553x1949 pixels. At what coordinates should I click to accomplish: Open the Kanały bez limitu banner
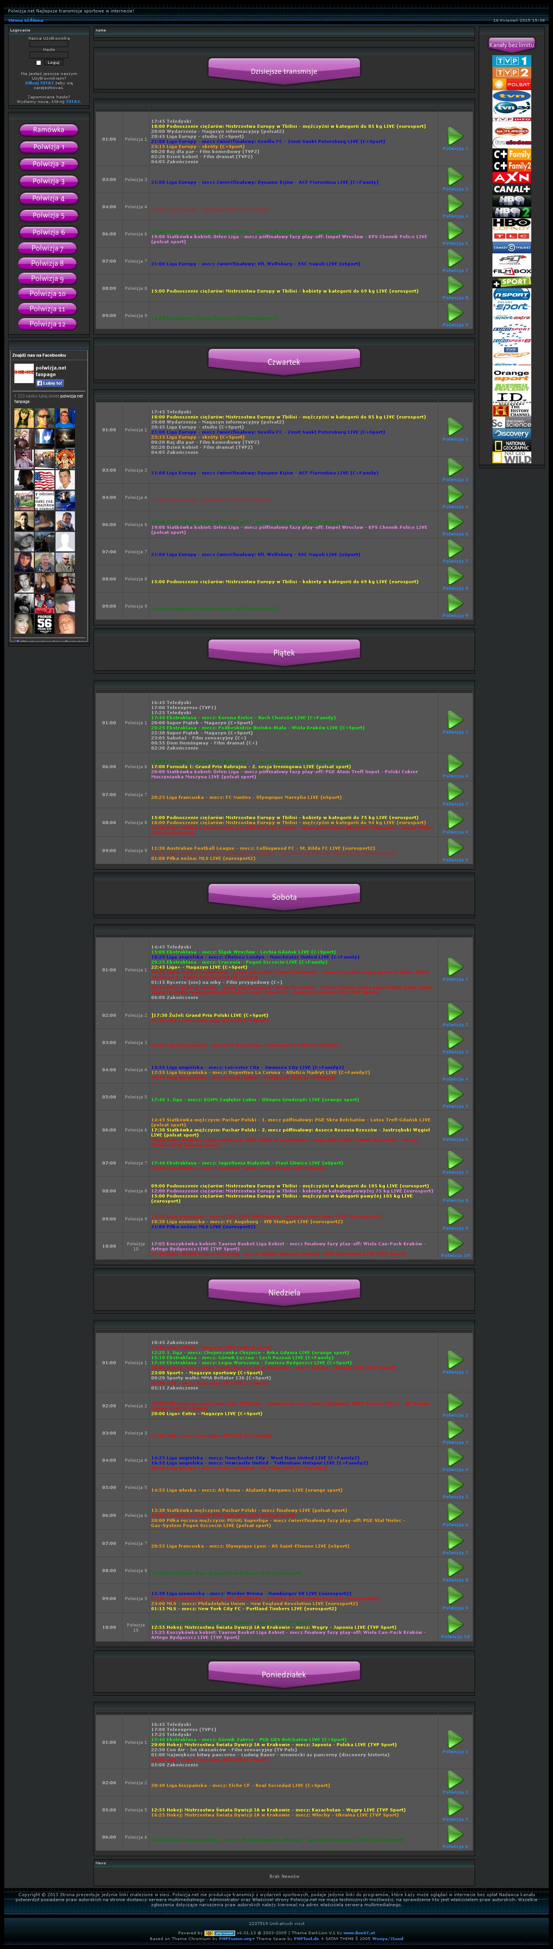pyautogui.click(x=511, y=45)
